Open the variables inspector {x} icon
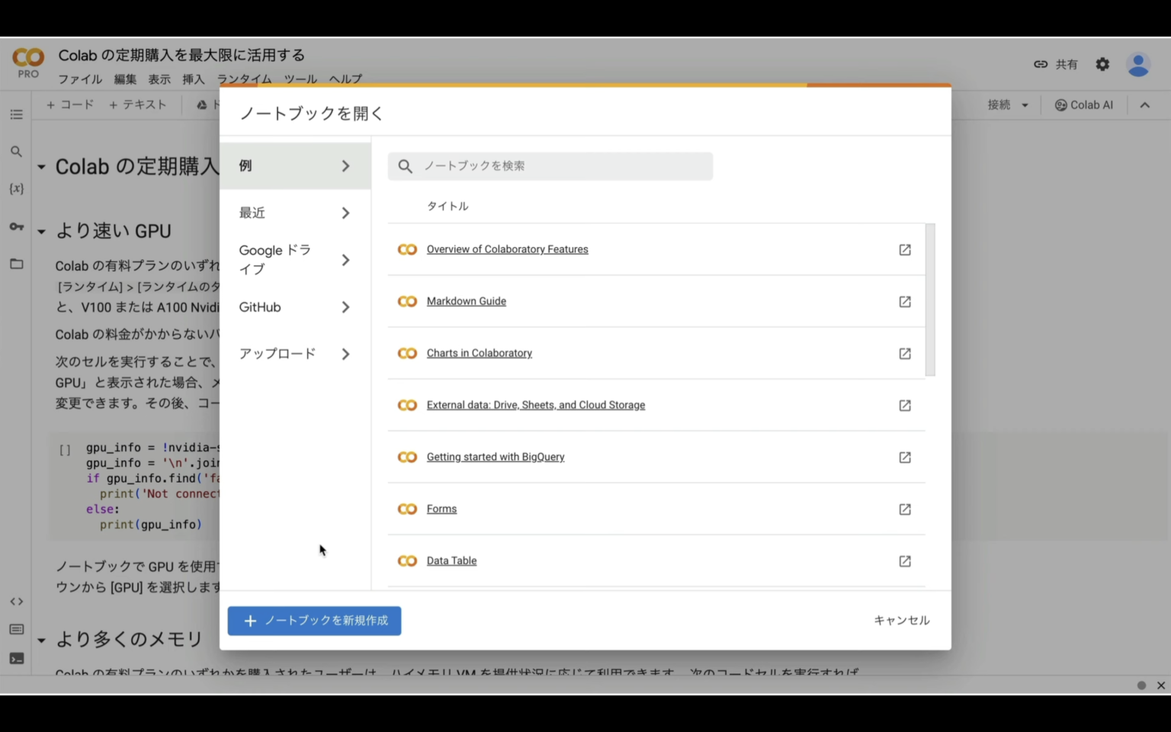 coord(16,188)
